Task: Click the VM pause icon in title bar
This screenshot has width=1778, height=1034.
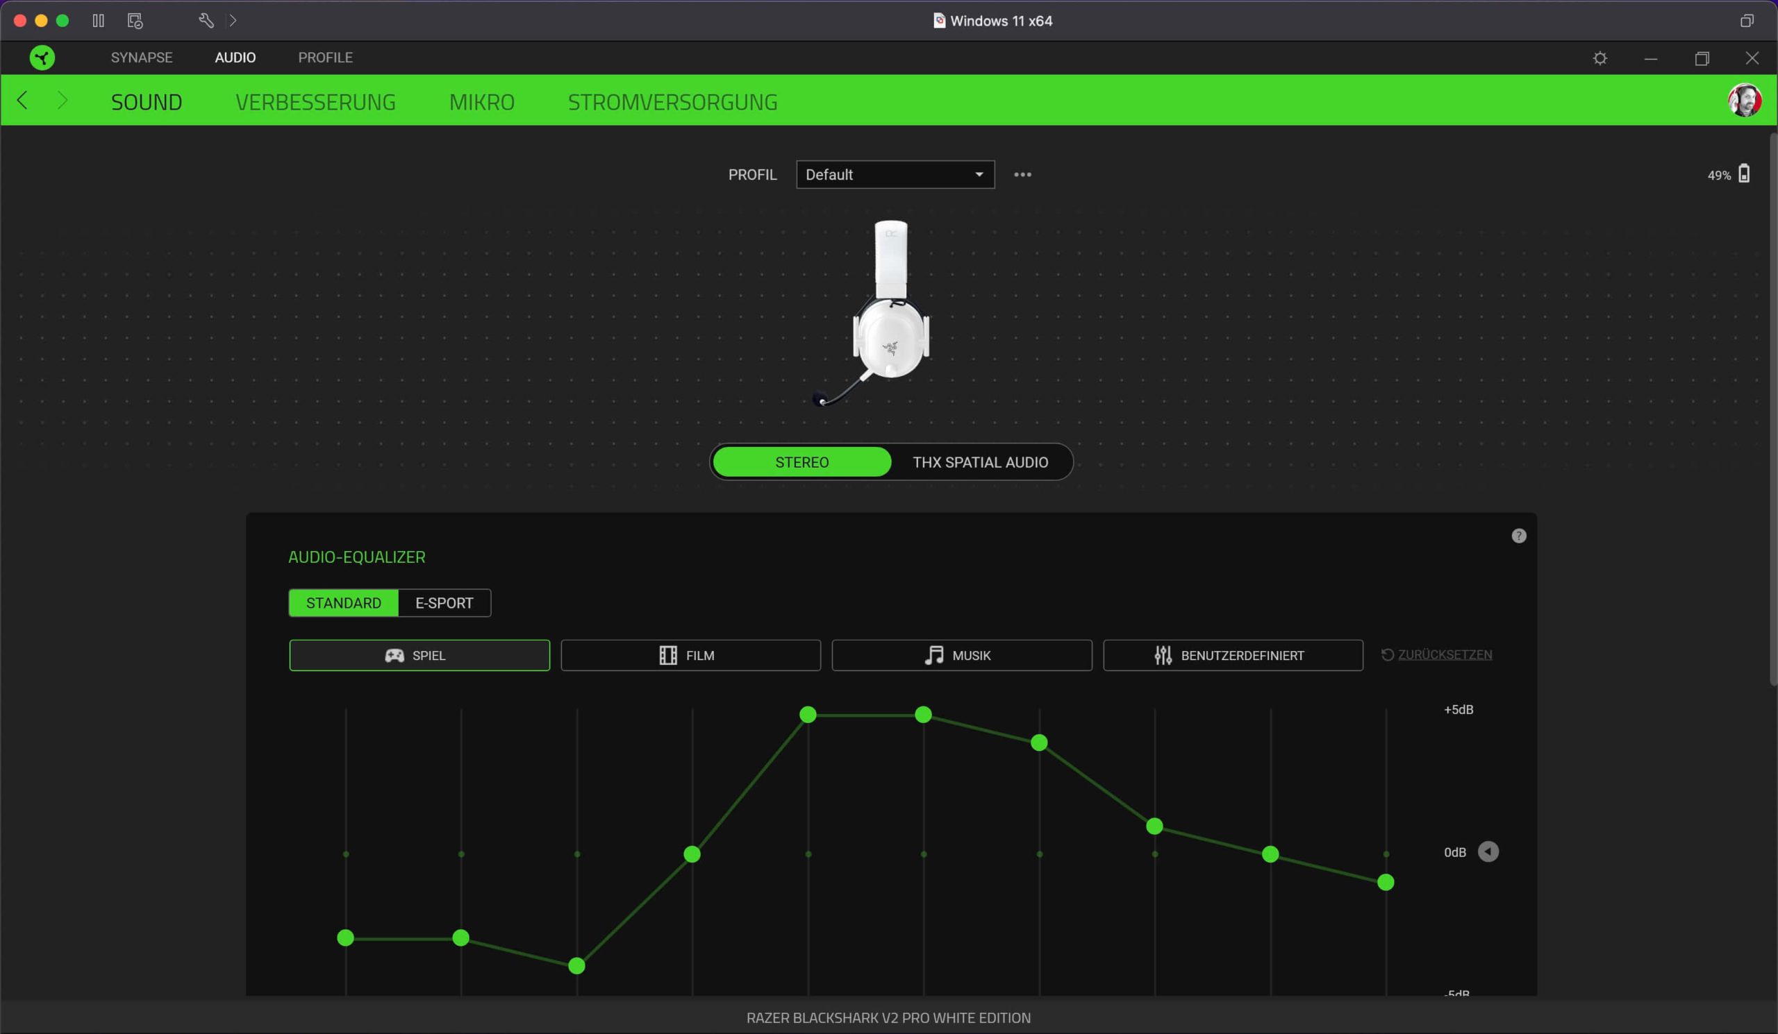Action: 98,20
